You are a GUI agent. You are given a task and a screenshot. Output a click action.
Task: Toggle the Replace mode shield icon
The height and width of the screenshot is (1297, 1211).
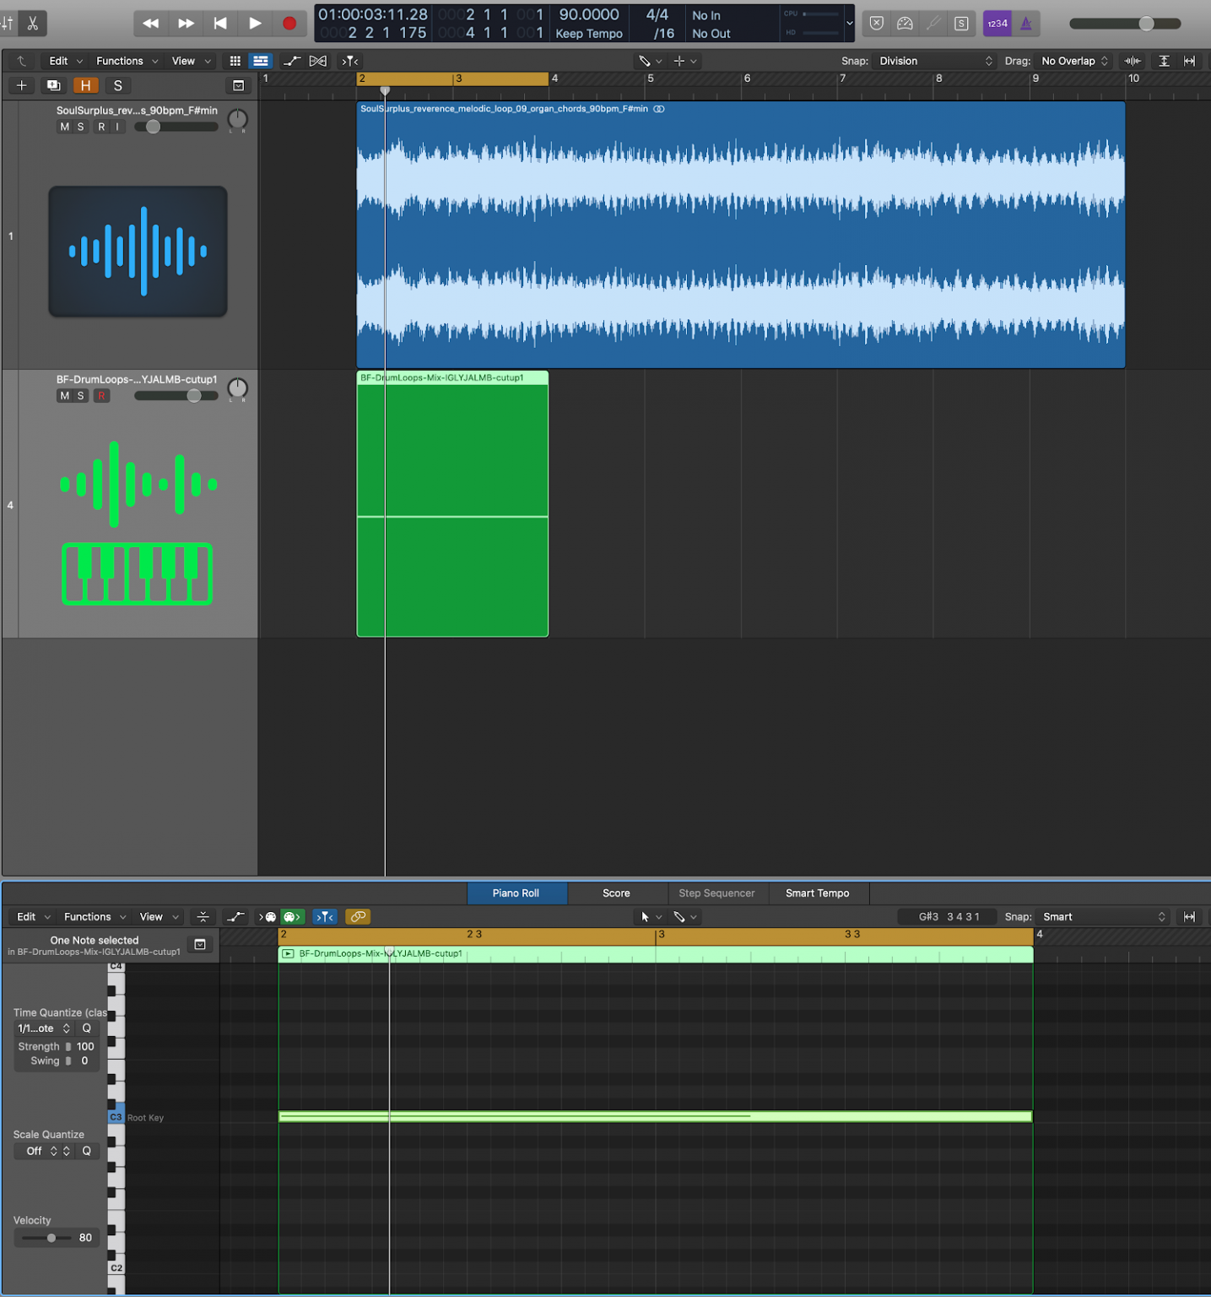point(877,24)
